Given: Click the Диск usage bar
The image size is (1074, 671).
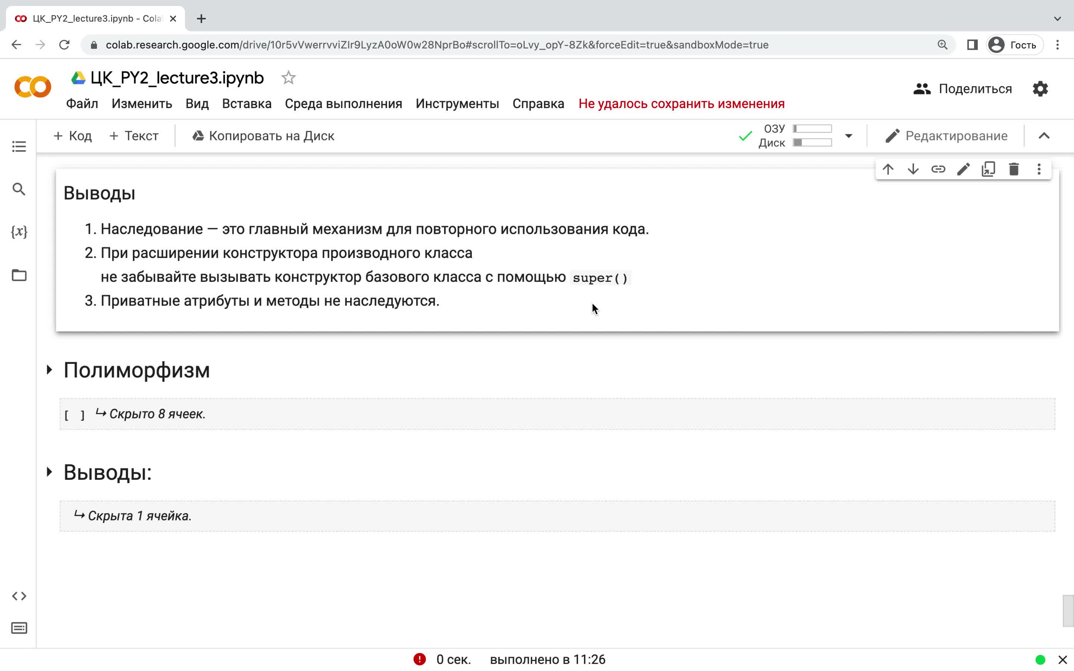Looking at the screenshot, I should point(812,142).
